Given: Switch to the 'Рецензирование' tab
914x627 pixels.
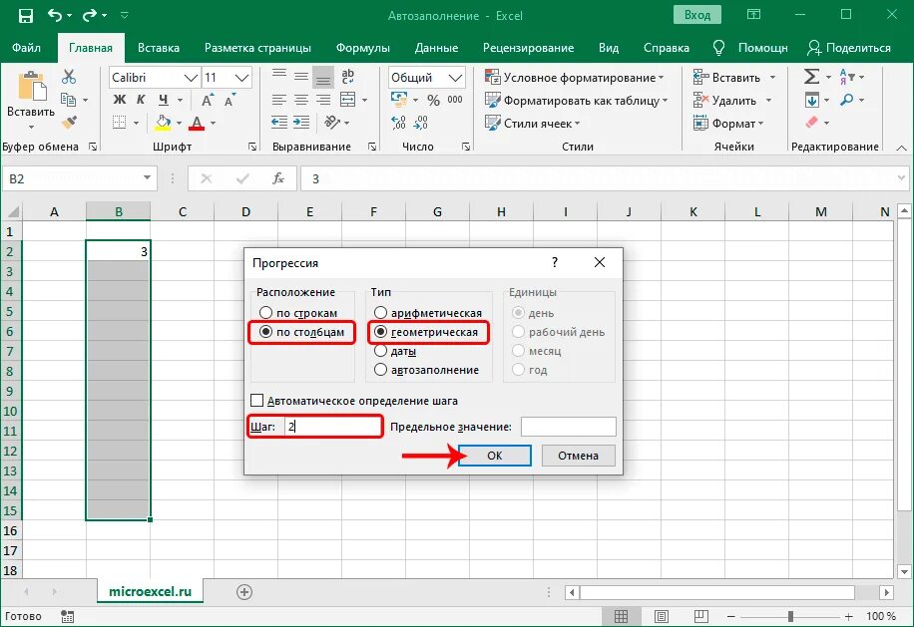Looking at the screenshot, I should [528, 48].
